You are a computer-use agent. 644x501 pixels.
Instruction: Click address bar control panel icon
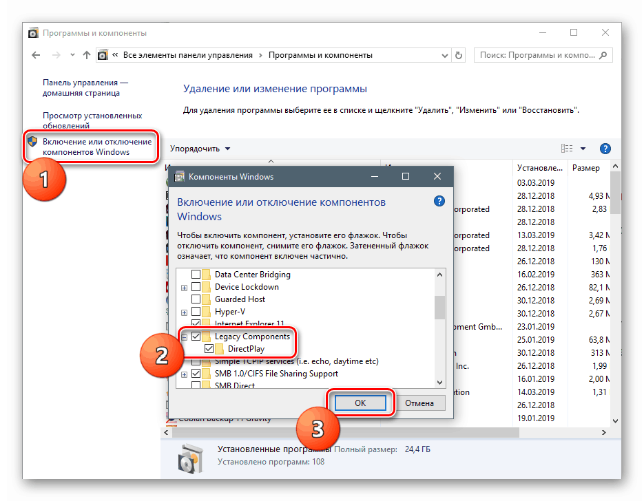103,55
